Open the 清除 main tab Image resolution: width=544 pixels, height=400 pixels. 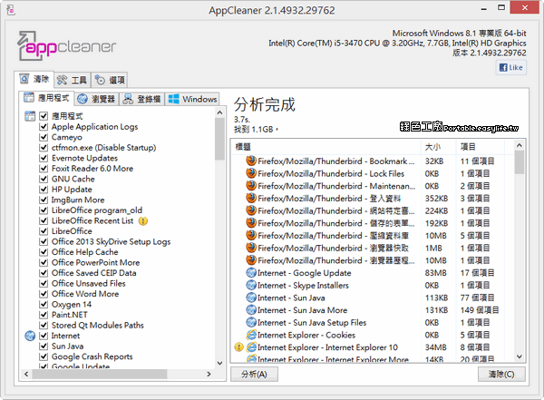[34, 79]
